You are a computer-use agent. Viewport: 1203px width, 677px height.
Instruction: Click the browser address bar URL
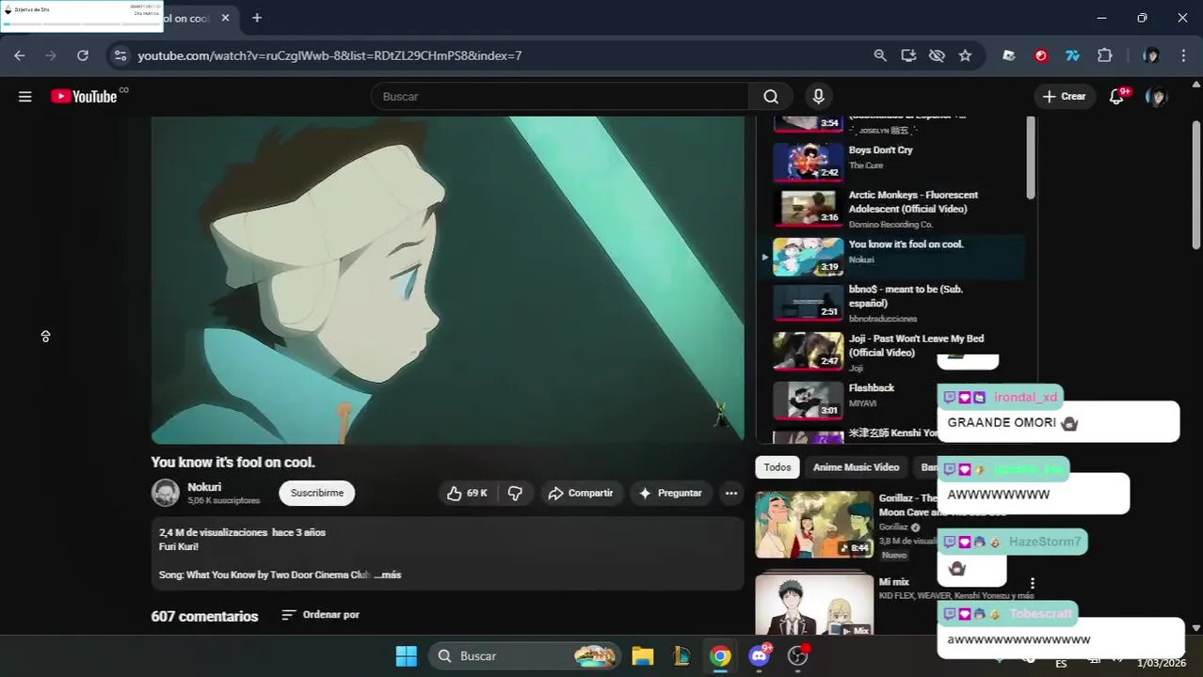tap(329, 55)
